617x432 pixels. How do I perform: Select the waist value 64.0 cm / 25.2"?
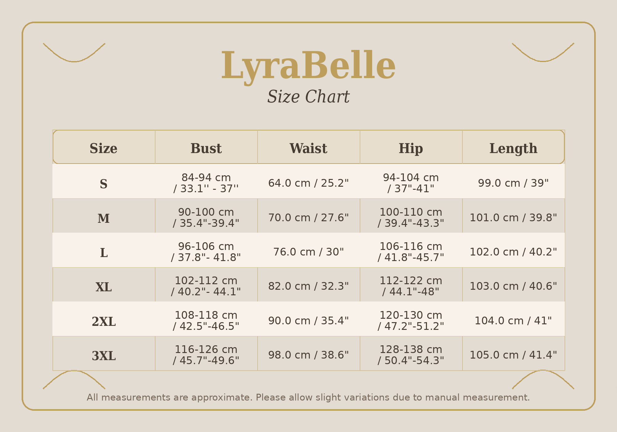pos(308,183)
